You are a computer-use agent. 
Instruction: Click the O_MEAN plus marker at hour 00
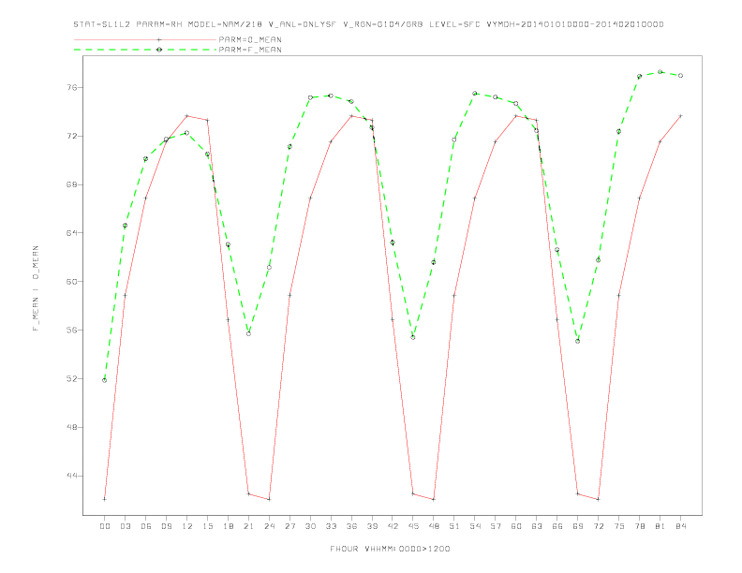click(x=105, y=499)
